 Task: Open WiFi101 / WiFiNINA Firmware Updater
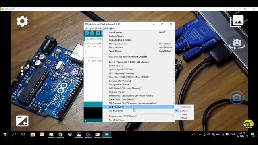click(x=139, y=56)
